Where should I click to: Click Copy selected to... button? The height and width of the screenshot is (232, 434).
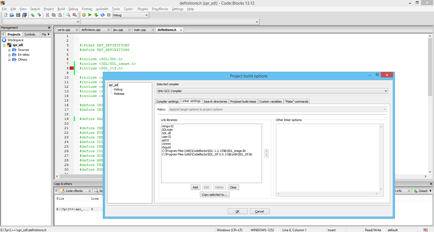click(x=214, y=195)
